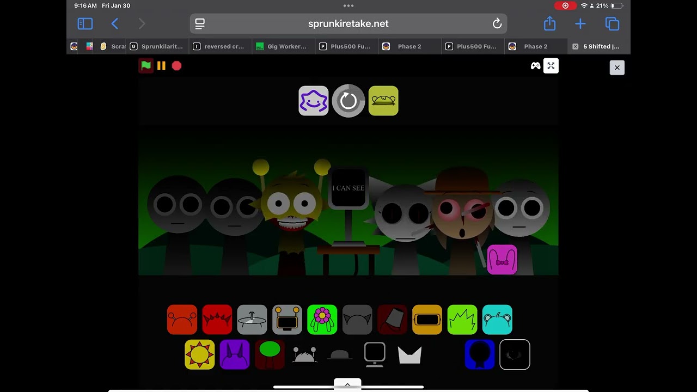Switch to the 'Gig Worker...' tab
This screenshot has width=697, height=392.
pyautogui.click(x=284, y=47)
